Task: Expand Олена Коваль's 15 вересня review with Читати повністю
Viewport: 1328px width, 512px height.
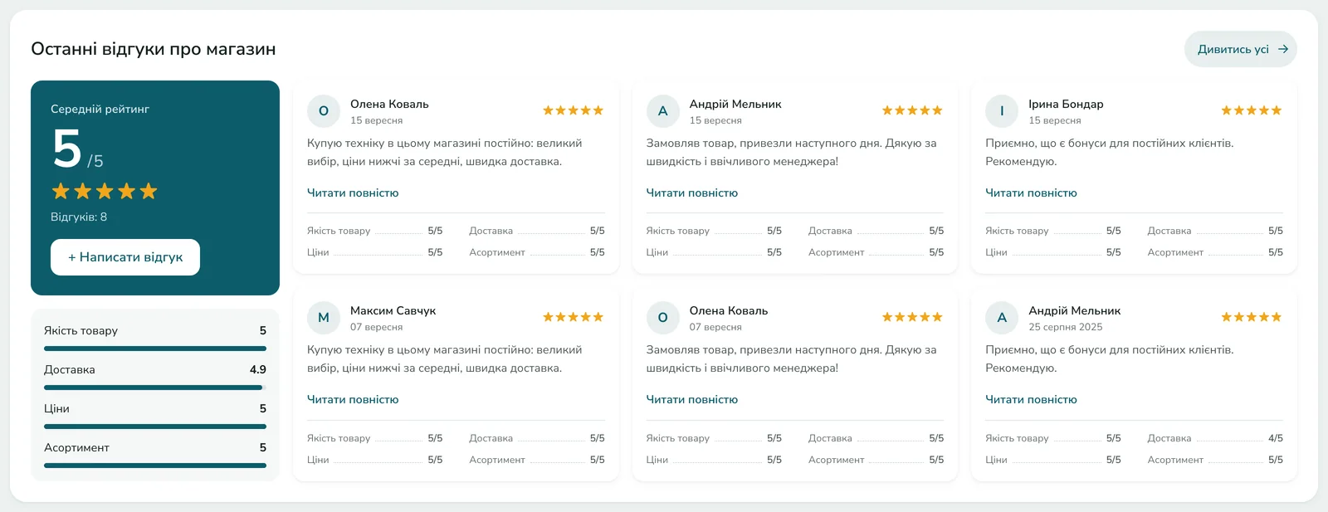Action: click(353, 193)
